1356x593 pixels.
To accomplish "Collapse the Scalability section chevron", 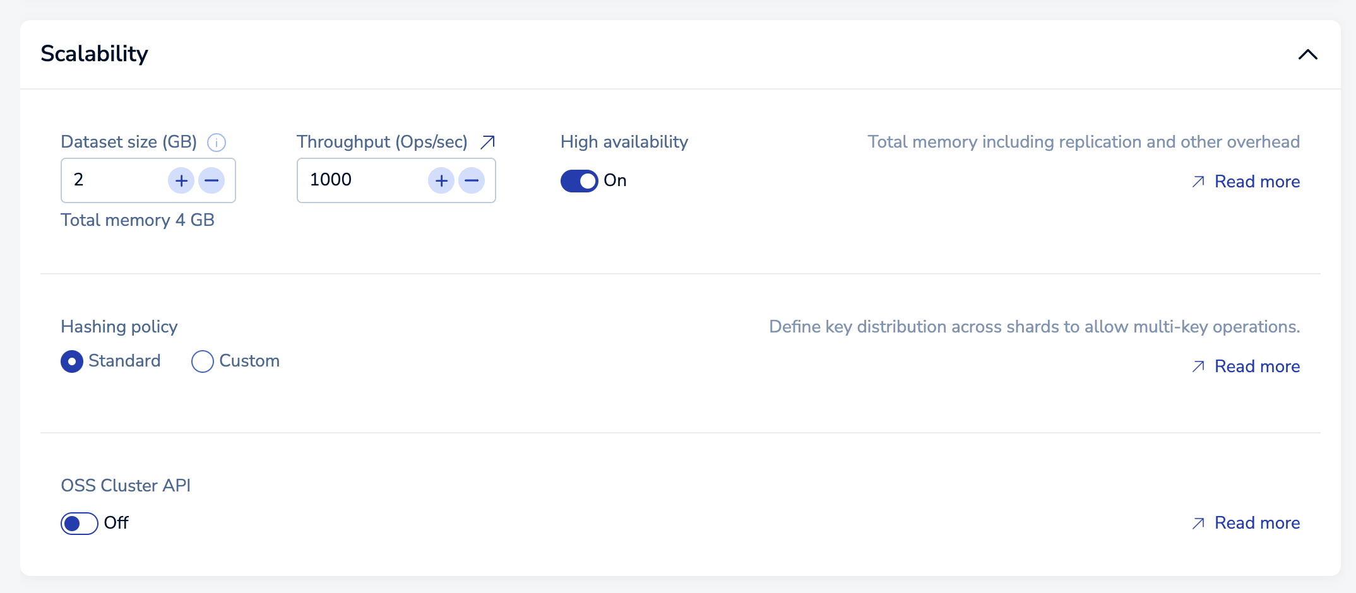I will pos(1307,55).
